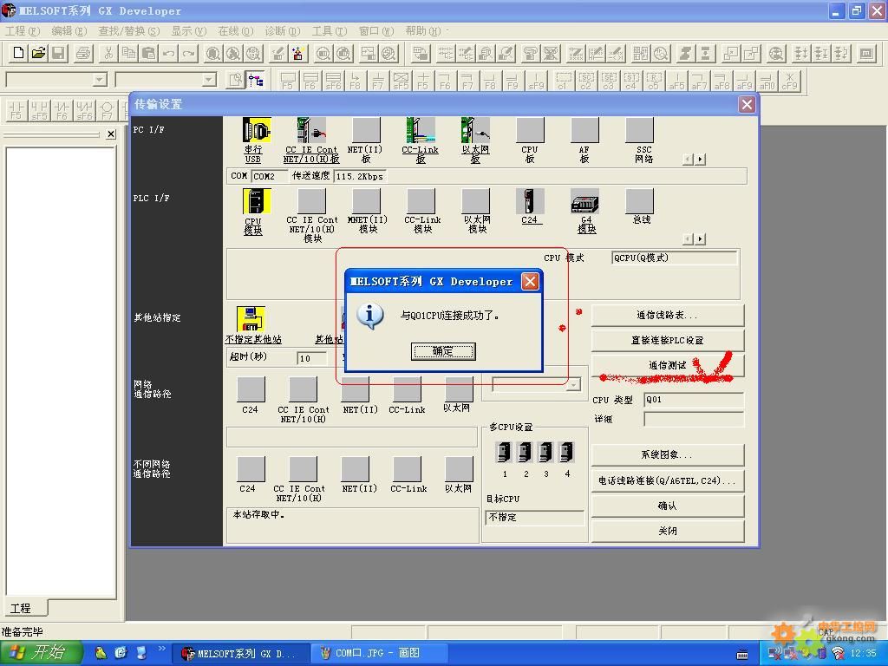Expand the second toolbar combo box

click(209, 80)
